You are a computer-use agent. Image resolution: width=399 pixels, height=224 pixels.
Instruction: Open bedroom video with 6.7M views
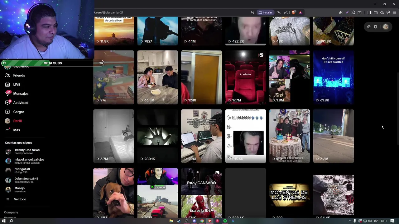(x=114, y=136)
